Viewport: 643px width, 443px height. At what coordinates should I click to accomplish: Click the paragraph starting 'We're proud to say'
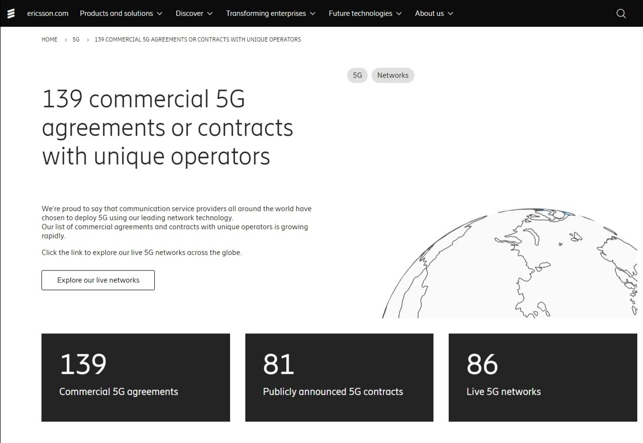[x=177, y=222]
